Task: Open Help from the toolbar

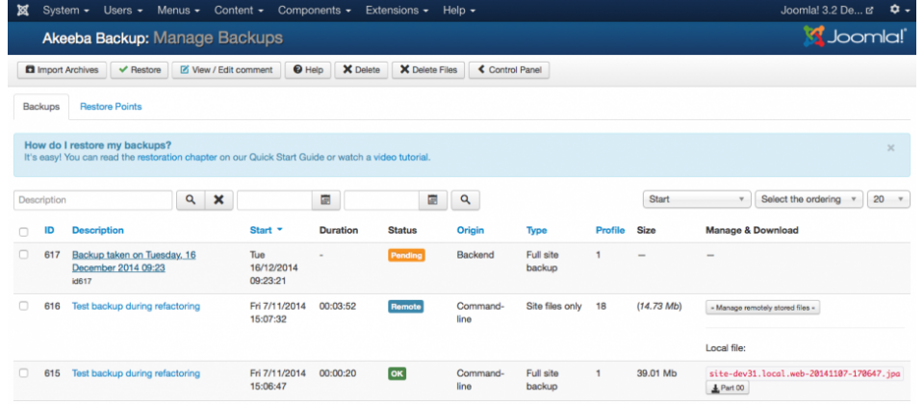Action: pos(308,70)
